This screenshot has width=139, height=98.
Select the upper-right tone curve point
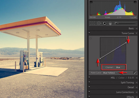pyautogui.click(x=126, y=43)
